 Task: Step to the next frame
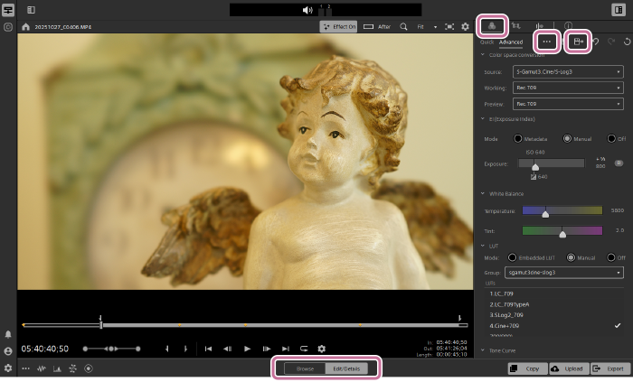pyautogui.click(x=267, y=349)
